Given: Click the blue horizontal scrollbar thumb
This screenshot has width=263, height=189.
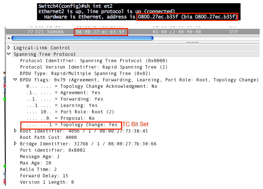Looking at the screenshot, I should click(82, 38).
